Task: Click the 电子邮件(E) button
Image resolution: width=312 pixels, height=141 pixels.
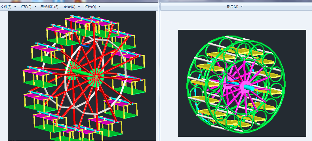Action: 49,7
